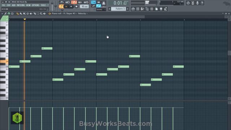Open the ADD menu
Screen dimensions: 231x130
click(14, 5)
